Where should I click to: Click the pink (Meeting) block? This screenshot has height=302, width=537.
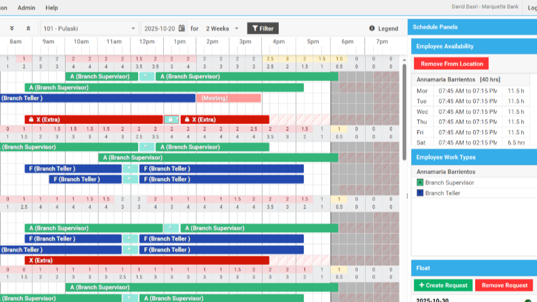point(228,98)
